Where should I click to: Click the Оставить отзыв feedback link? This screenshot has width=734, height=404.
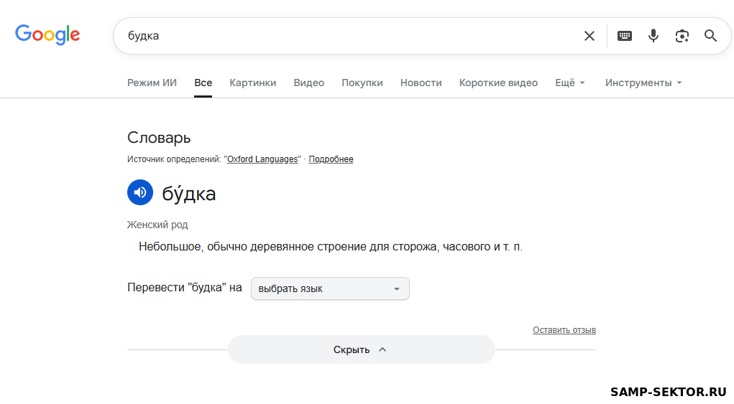[x=564, y=330]
